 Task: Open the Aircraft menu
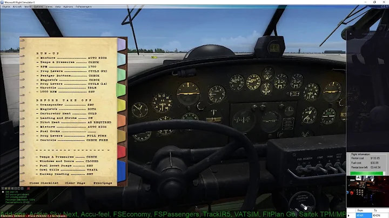17,6
